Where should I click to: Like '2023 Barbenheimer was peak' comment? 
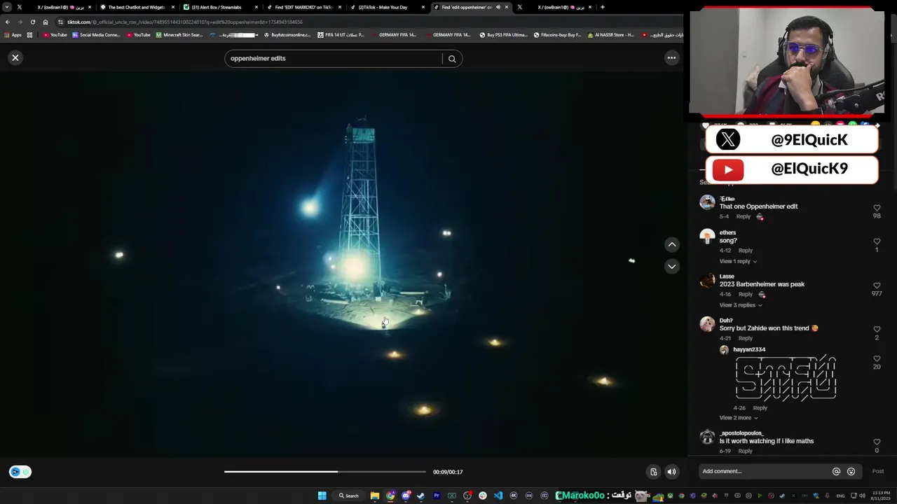pyautogui.click(x=877, y=286)
